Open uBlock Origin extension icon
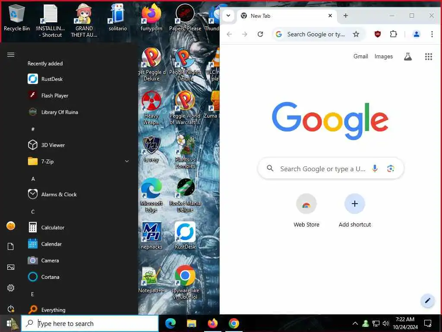This screenshot has height=332, width=442. click(377, 34)
